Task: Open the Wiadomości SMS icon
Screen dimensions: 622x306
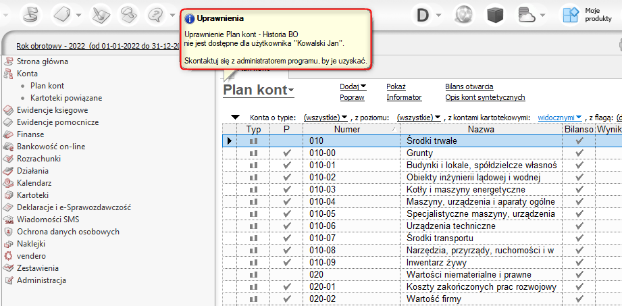Action: [x=7, y=220]
